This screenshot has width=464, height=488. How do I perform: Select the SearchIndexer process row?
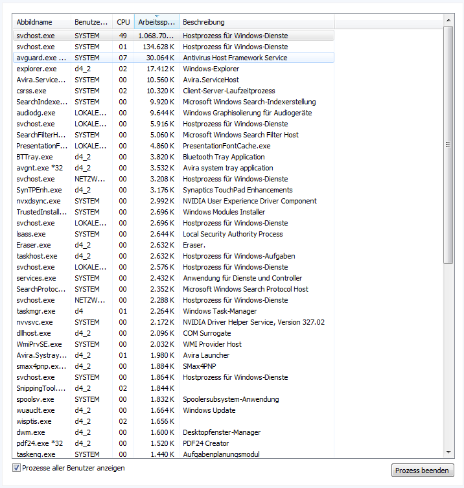tap(174, 102)
